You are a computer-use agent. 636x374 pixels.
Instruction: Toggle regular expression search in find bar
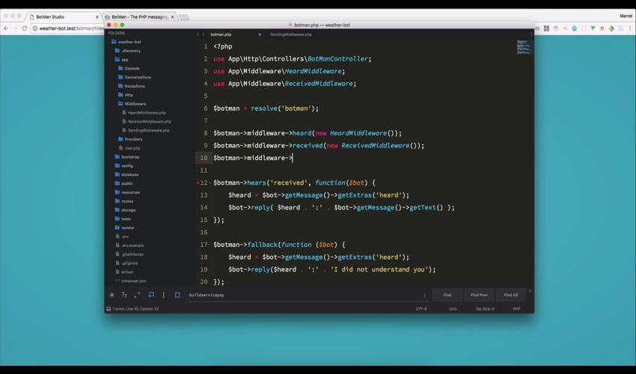pos(111,295)
